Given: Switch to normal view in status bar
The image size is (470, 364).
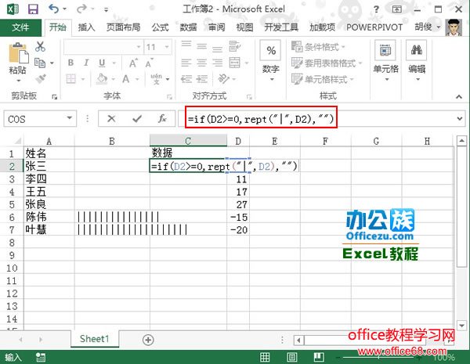Looking at the screenshot, I should pos(265,357).
